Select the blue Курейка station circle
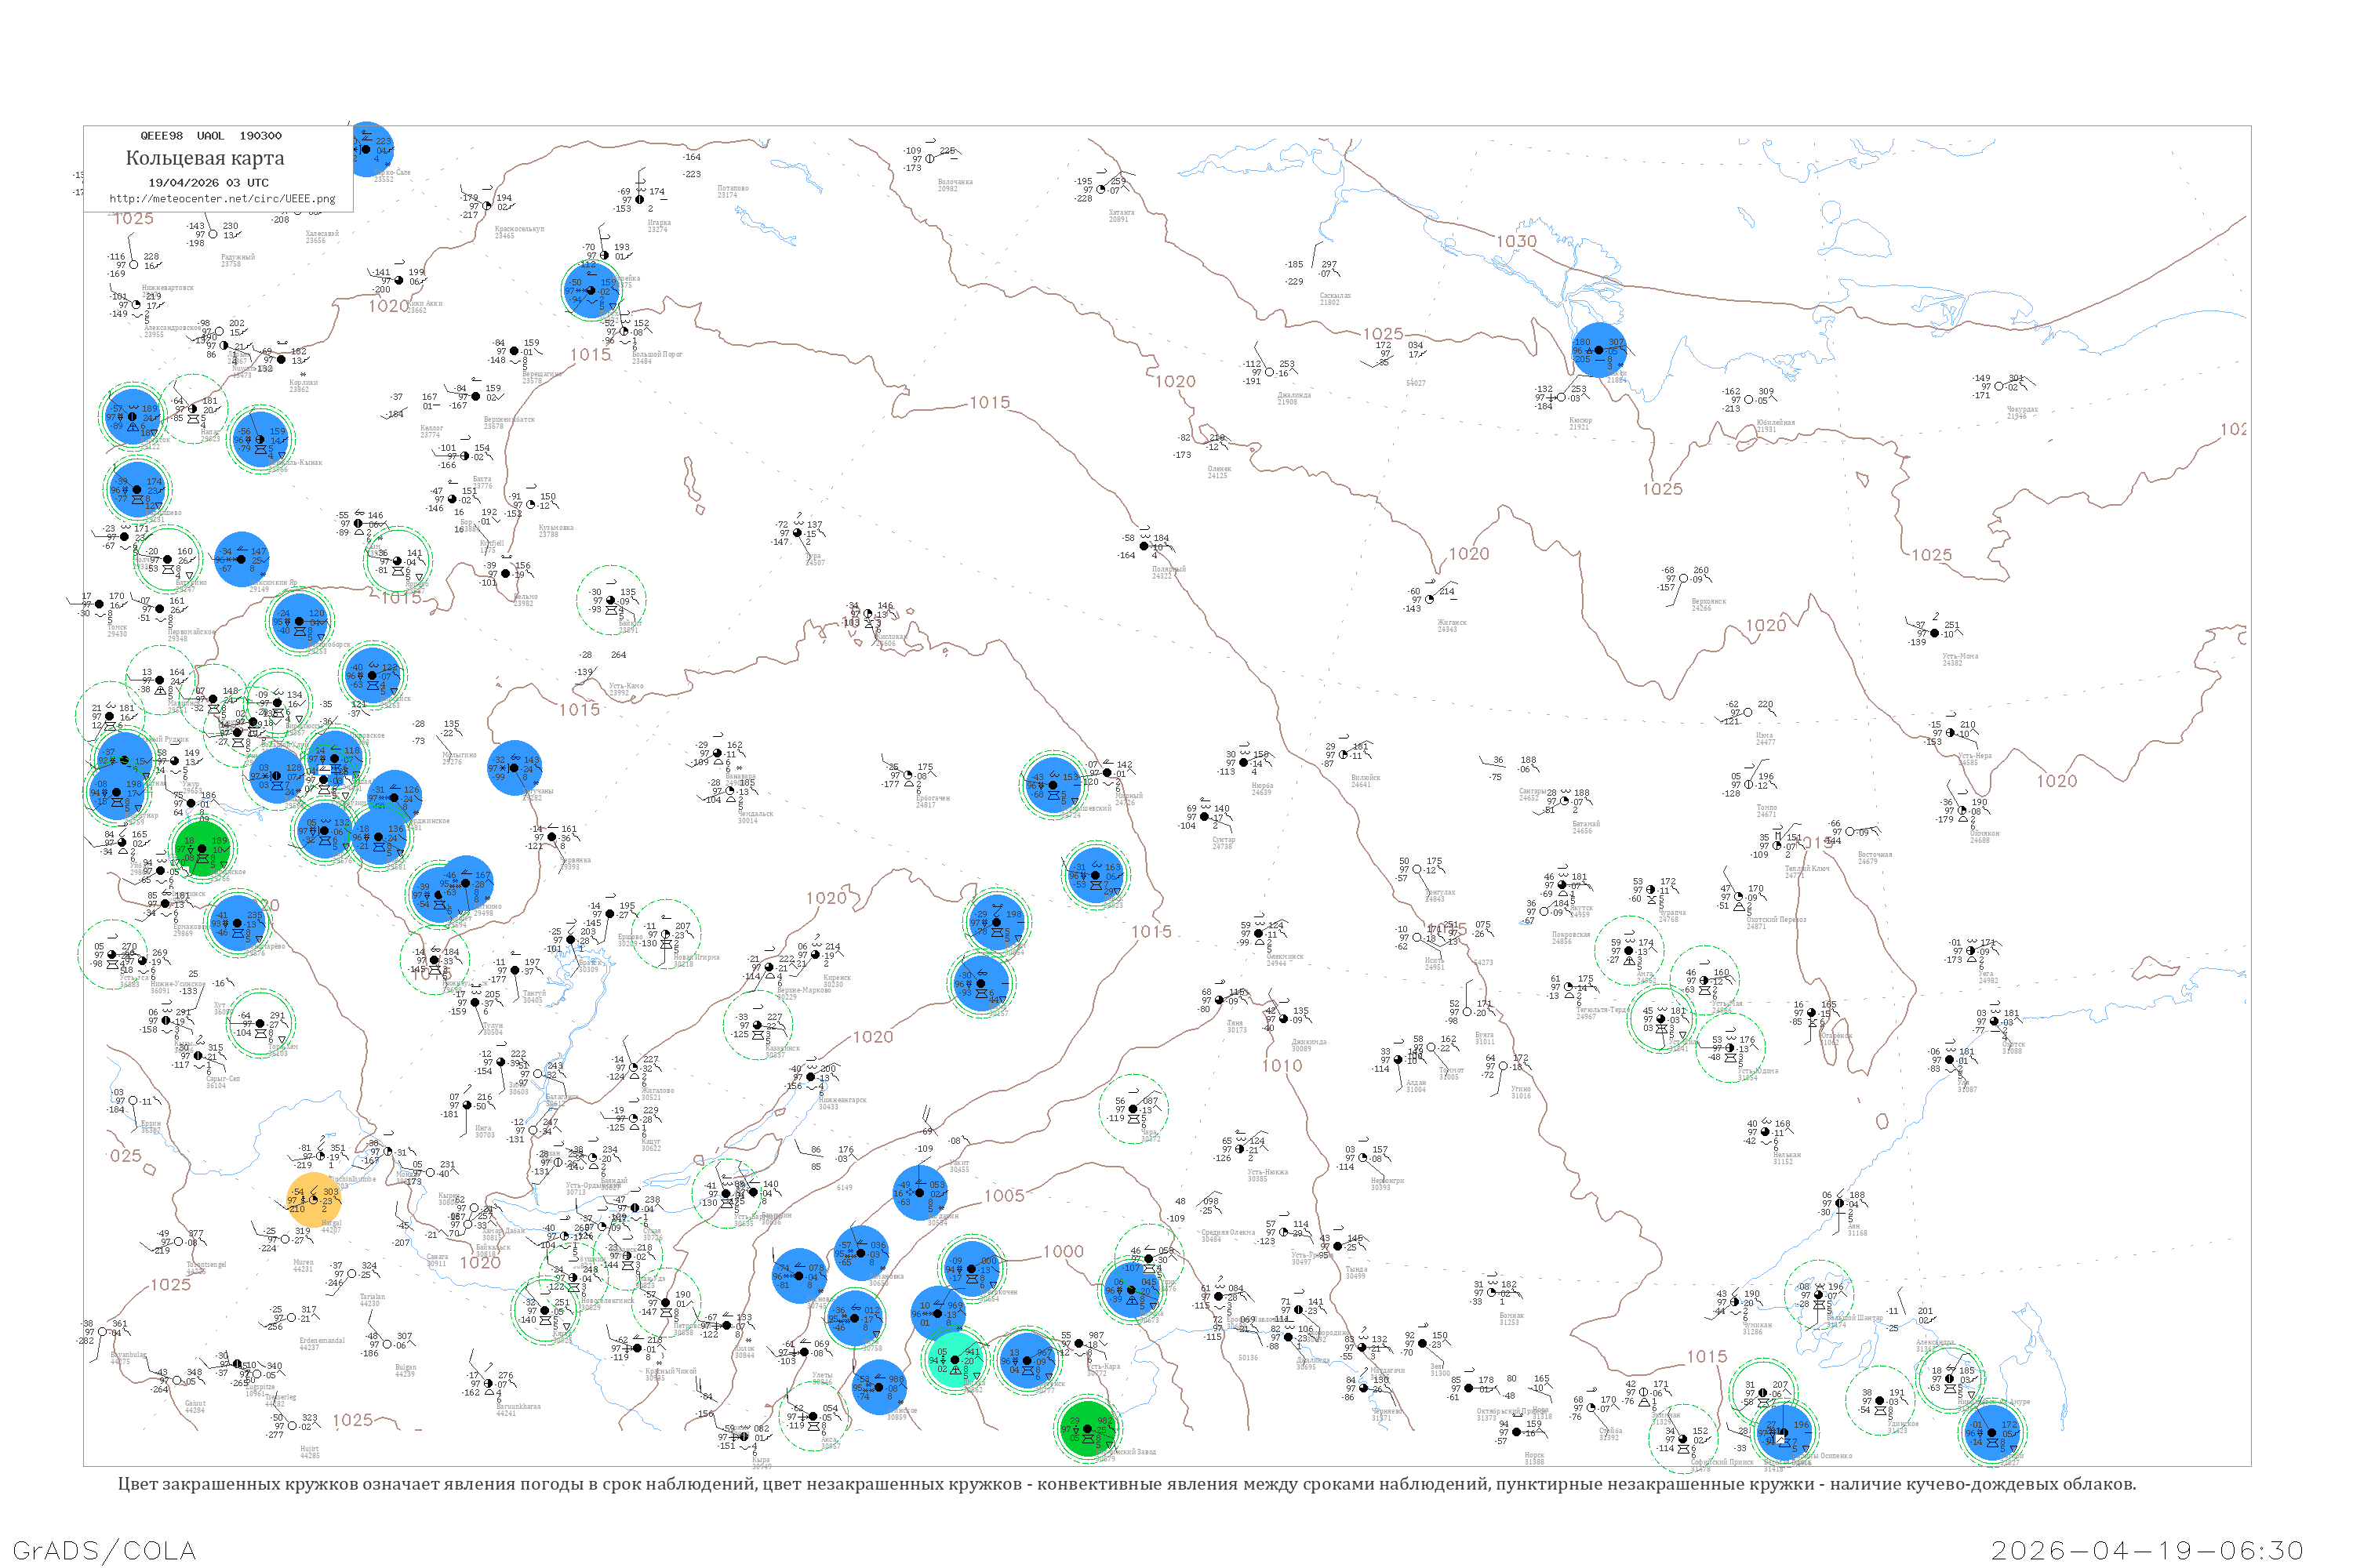Viewport: 2353px width, 1568px height. 591,290
